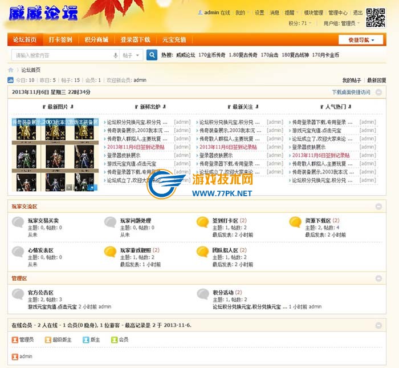Screen dimensions: 399x368
Task: Click the yellow bubble icon for 玩家游戏靓照
Action: click(x=110, y=252)
